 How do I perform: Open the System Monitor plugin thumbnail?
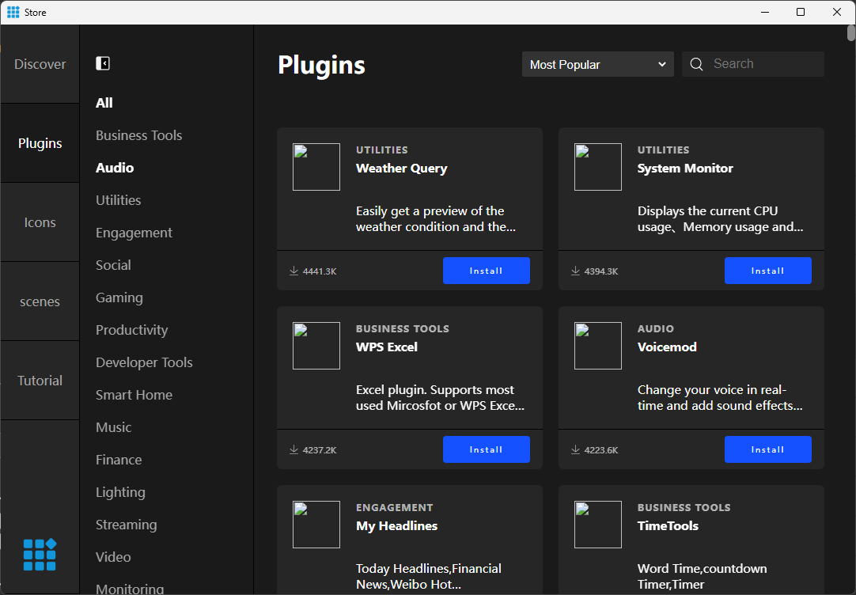pyautogui.click(x=598, y=167)
